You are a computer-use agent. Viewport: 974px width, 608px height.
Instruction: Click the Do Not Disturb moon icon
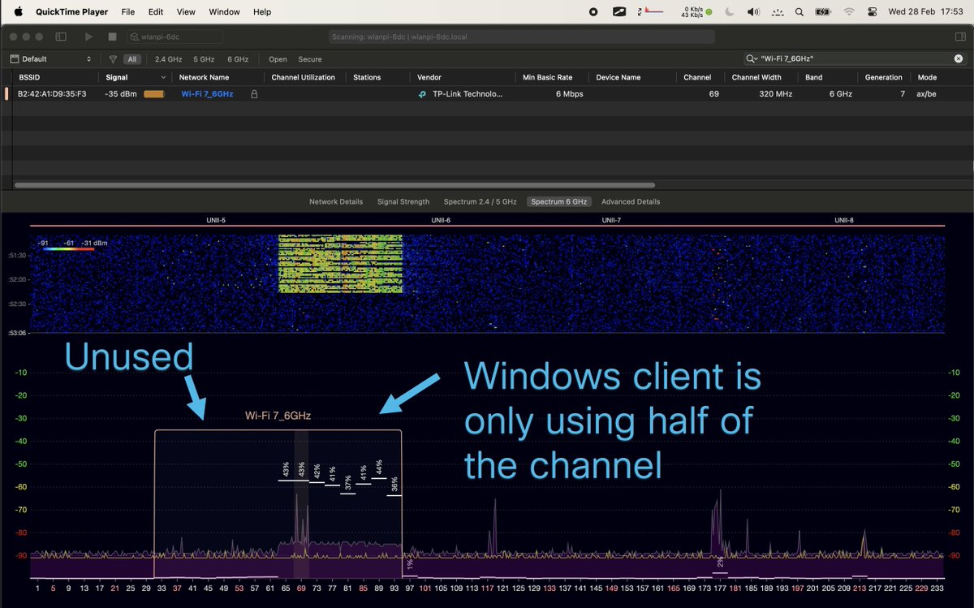pyautogui.click(x=730, y=12)
